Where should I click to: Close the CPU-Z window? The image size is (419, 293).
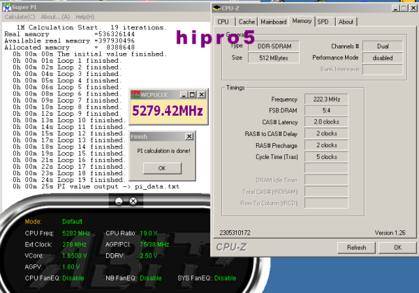(x=413, y=8)
